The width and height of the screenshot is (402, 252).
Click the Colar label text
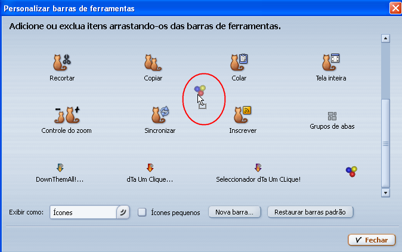click(239, 78)
